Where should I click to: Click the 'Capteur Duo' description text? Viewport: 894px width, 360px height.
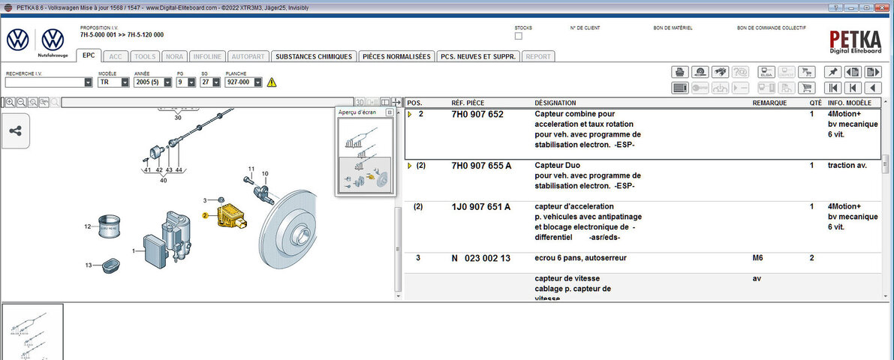[x=559, y=166]
